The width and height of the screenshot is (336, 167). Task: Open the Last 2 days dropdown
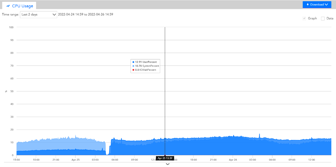[x=39, y=14]
